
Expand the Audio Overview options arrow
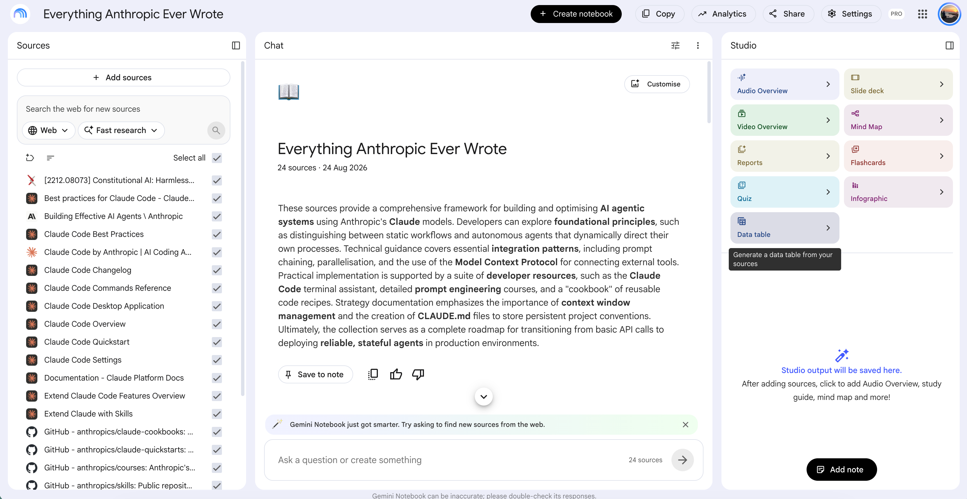tap(828, 84)
